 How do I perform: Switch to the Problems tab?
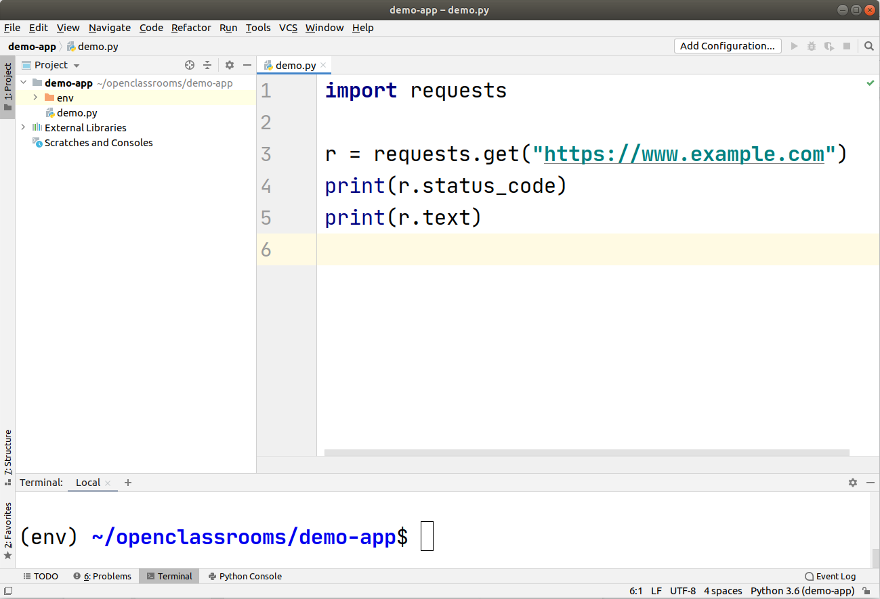(x=102, y=576)
